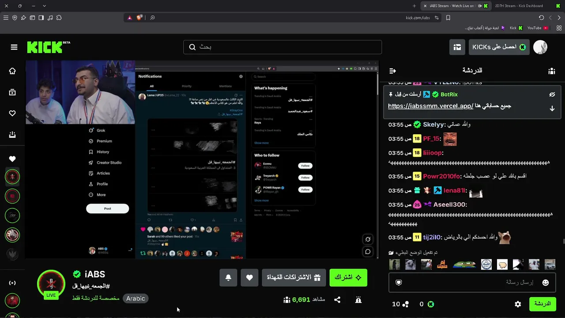Image resolution: width=565 pixels, height=318 pixels.
Task: Click the احصل على KICKs button
Action: 499,47
